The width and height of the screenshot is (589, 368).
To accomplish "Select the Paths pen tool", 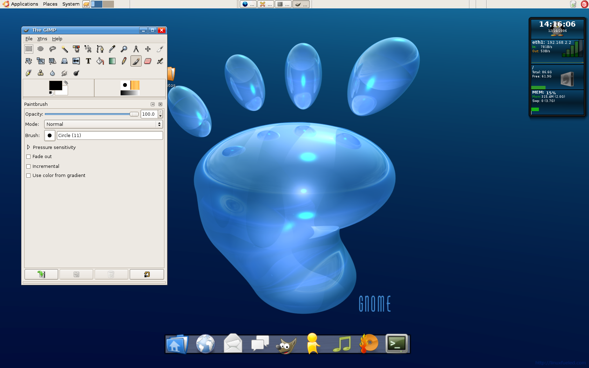I will tap(100, 49).
